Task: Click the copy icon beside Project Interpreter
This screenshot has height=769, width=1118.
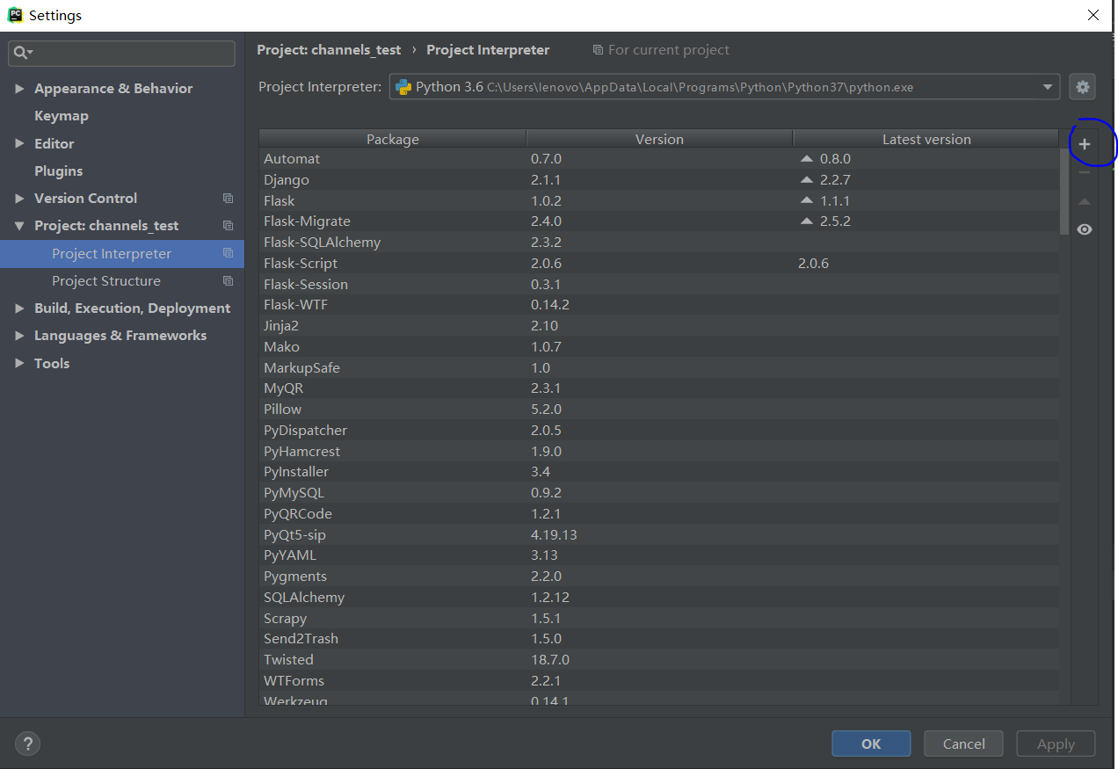Action: pyautogui.click(x=229, y=253)
